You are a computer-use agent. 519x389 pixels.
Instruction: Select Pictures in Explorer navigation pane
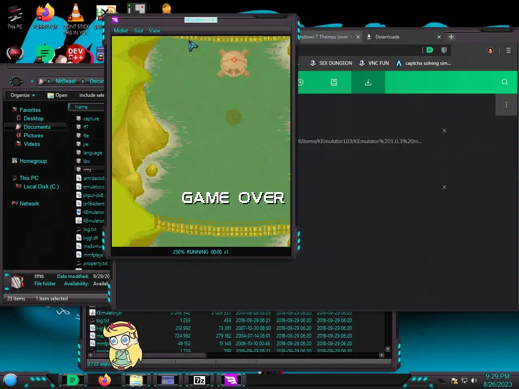[33, 135]
